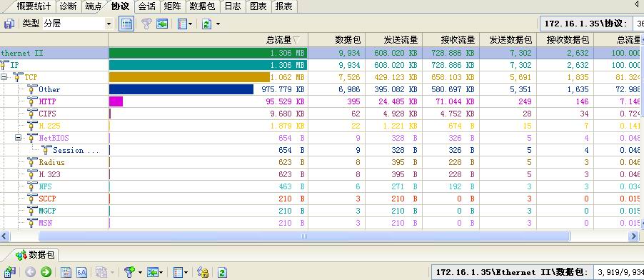Viewport: 644px width, 280px height.
Task: Click the horizontal scrollbar right arrow
Action: [633, 236]
